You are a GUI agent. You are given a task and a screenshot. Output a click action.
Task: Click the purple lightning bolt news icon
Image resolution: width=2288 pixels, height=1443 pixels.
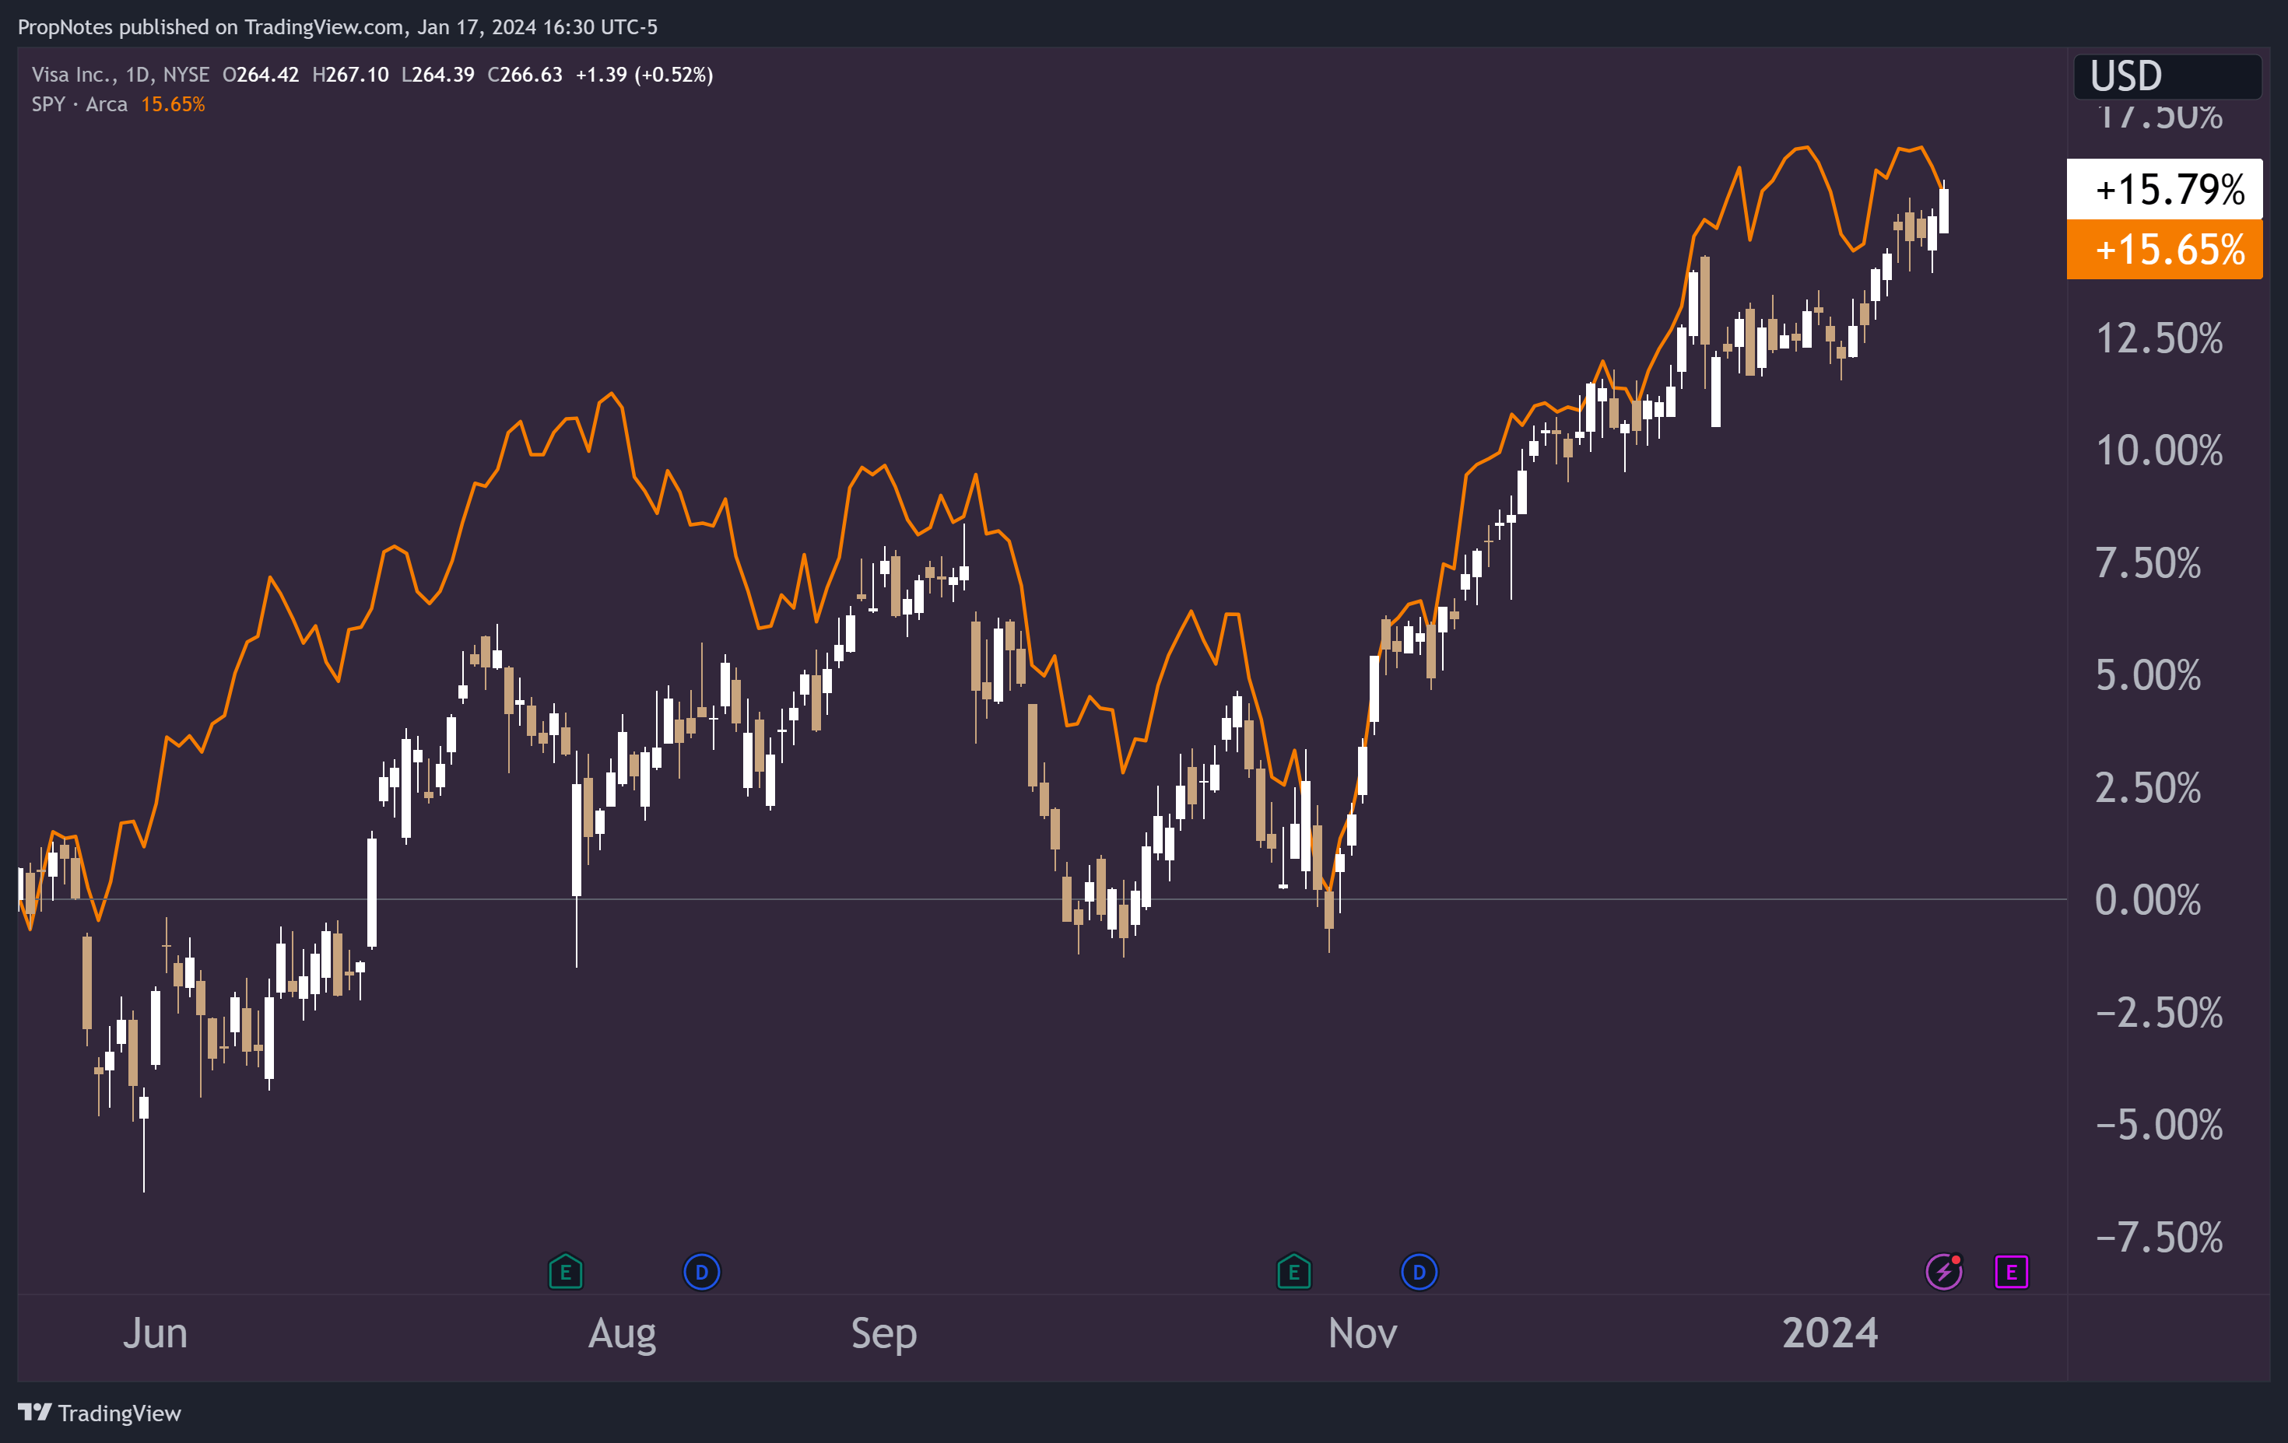point(1944,1271)
